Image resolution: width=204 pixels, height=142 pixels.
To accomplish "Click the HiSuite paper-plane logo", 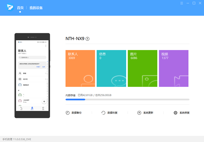I will point(10,7).
